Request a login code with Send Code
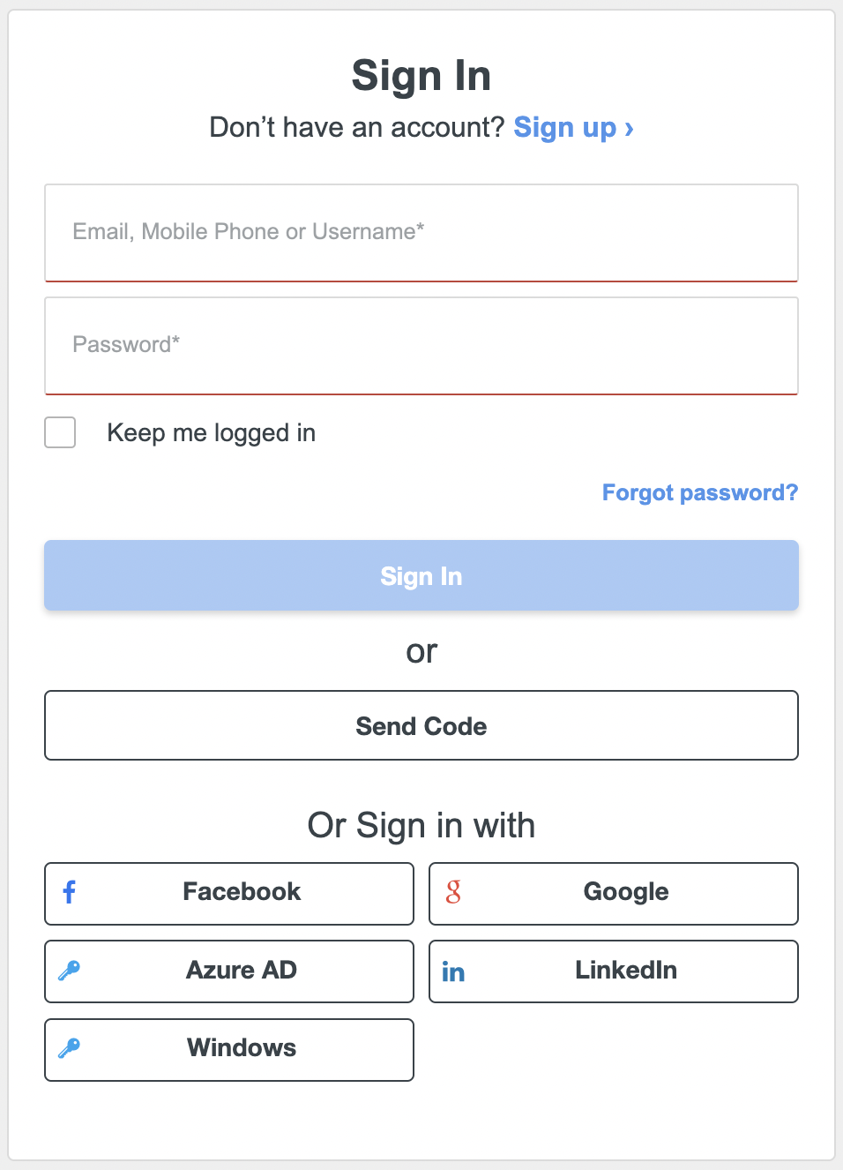843x1170 pixels. click(421, 725)
